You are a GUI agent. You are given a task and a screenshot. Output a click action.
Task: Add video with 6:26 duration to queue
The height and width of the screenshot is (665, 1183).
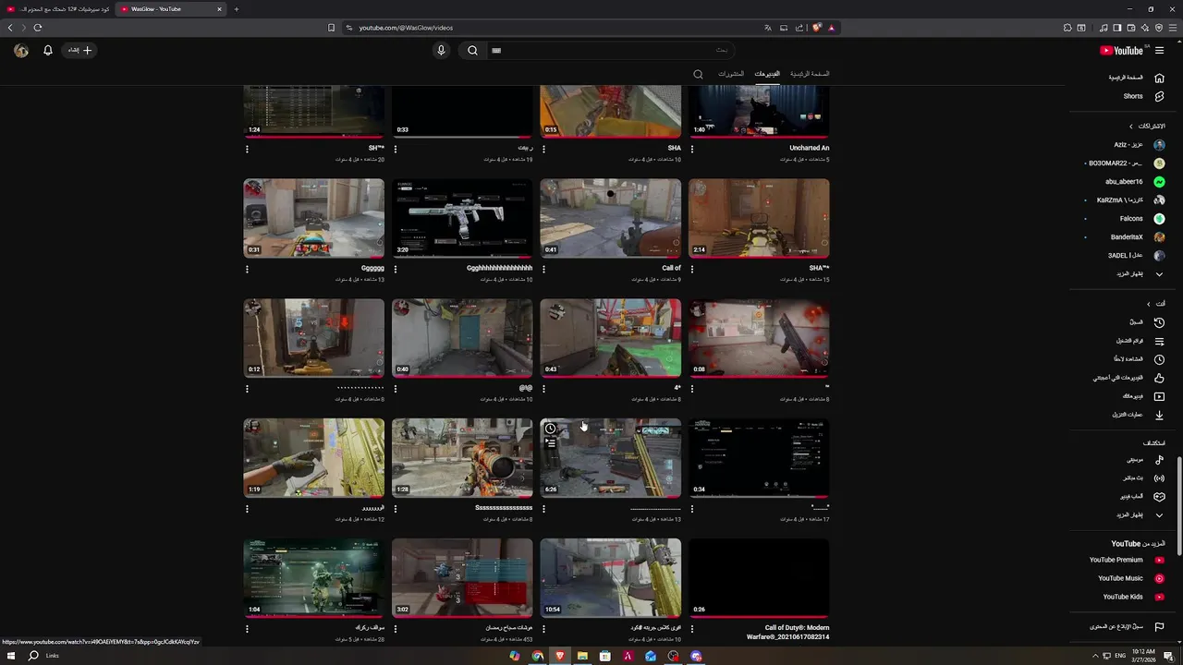550,443
